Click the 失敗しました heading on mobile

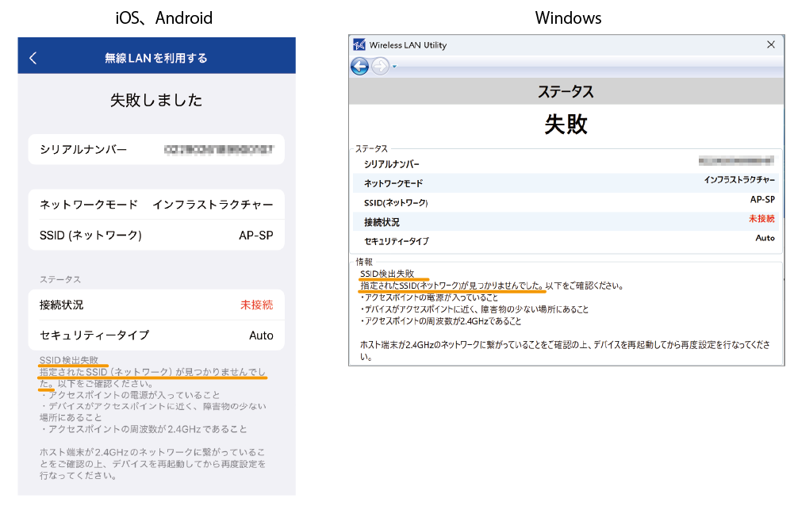[156, 101]
